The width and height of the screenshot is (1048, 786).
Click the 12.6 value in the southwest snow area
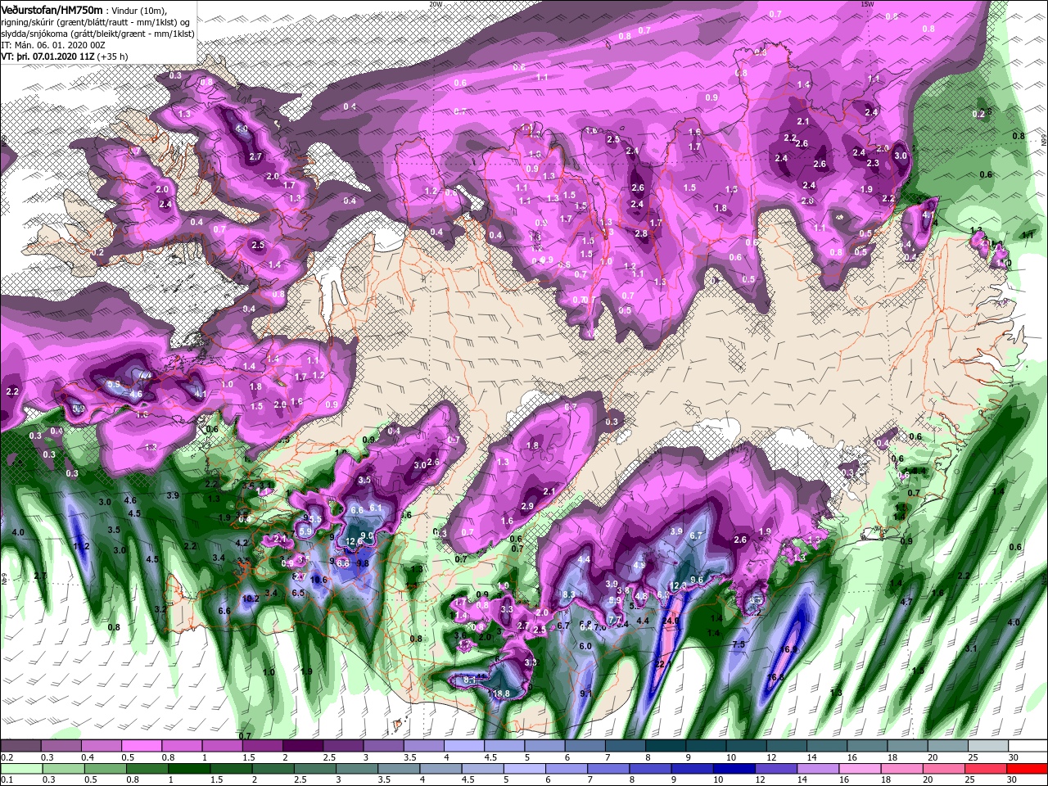(354, 541)
